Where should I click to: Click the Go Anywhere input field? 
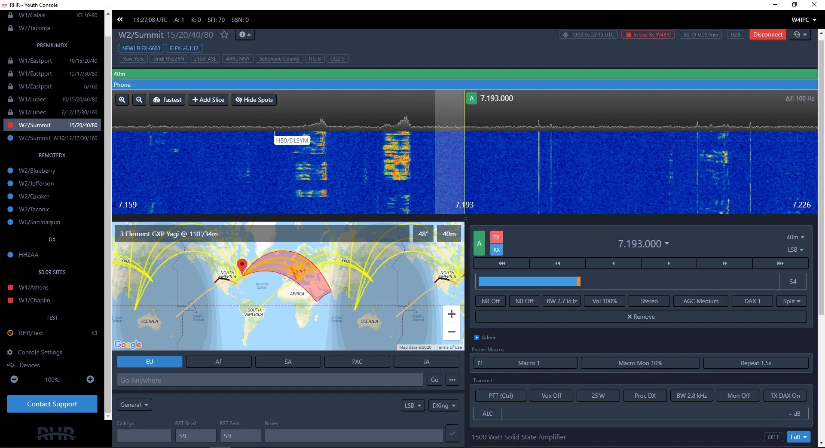(x=270, y=380)
